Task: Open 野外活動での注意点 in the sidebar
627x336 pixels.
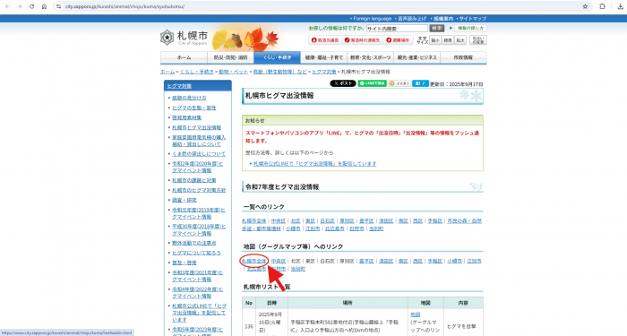Action: tap(194, 243)
